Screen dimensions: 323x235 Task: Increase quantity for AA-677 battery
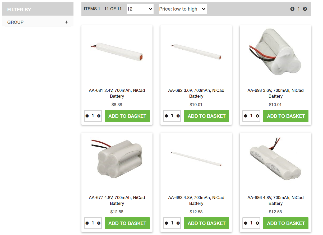99,223
